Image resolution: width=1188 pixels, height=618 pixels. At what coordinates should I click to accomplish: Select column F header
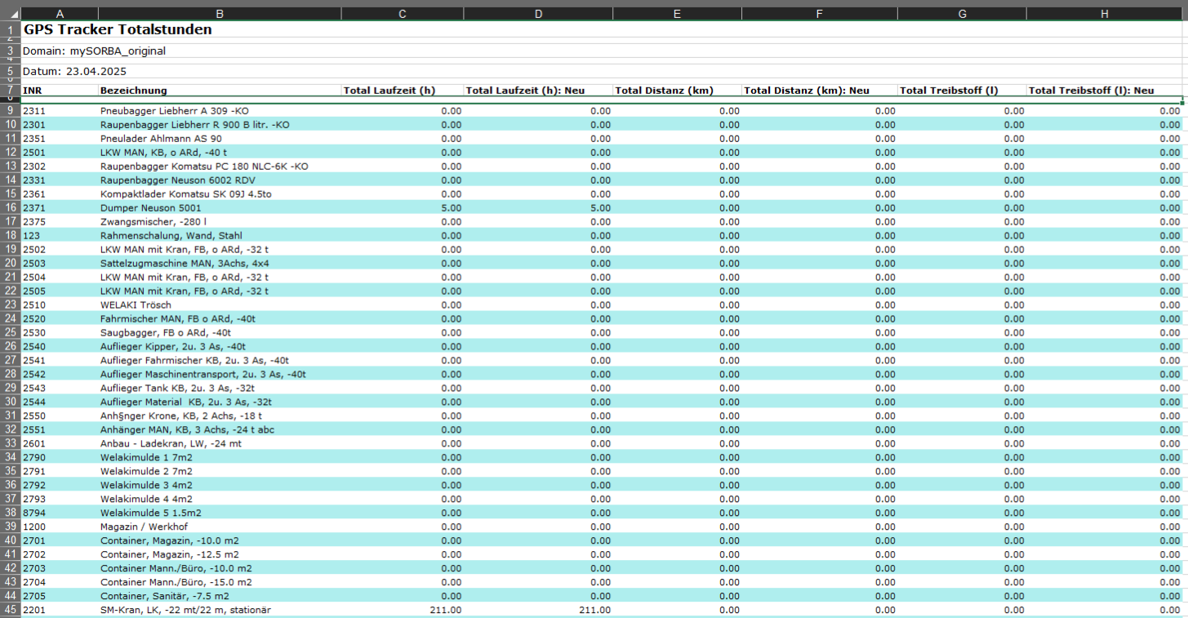[x=819, y=14]
